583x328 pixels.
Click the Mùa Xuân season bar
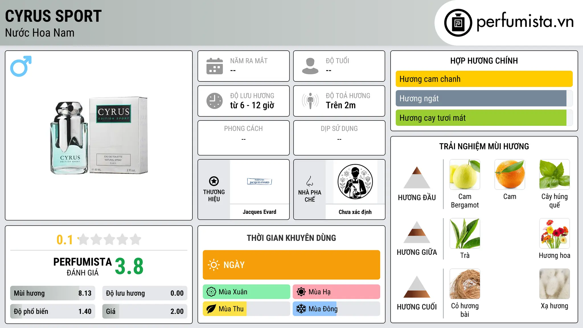tap(247, 292)
